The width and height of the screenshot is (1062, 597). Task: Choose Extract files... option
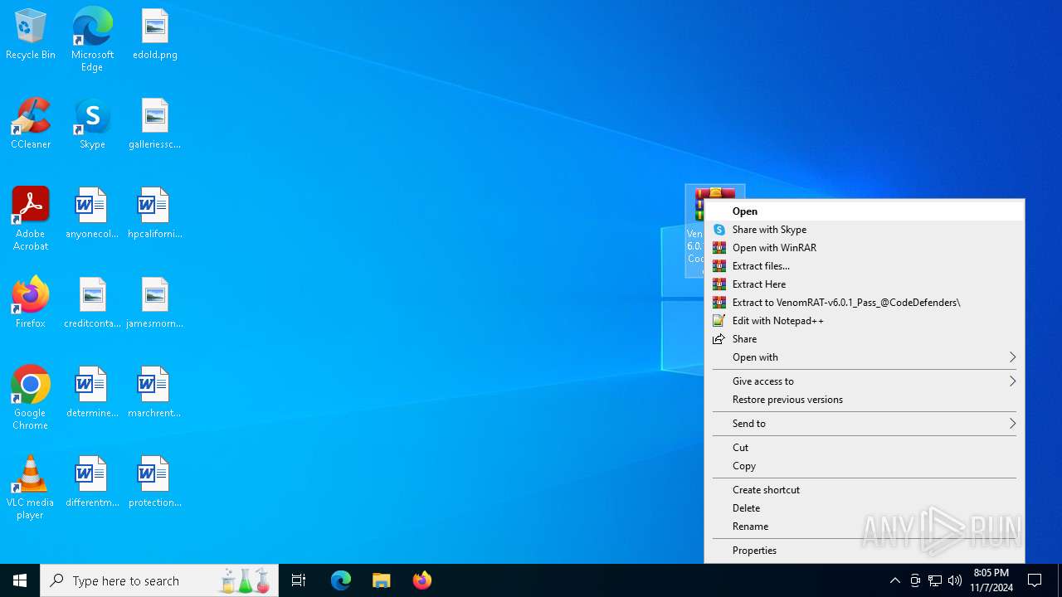click(x=865, y=266)
